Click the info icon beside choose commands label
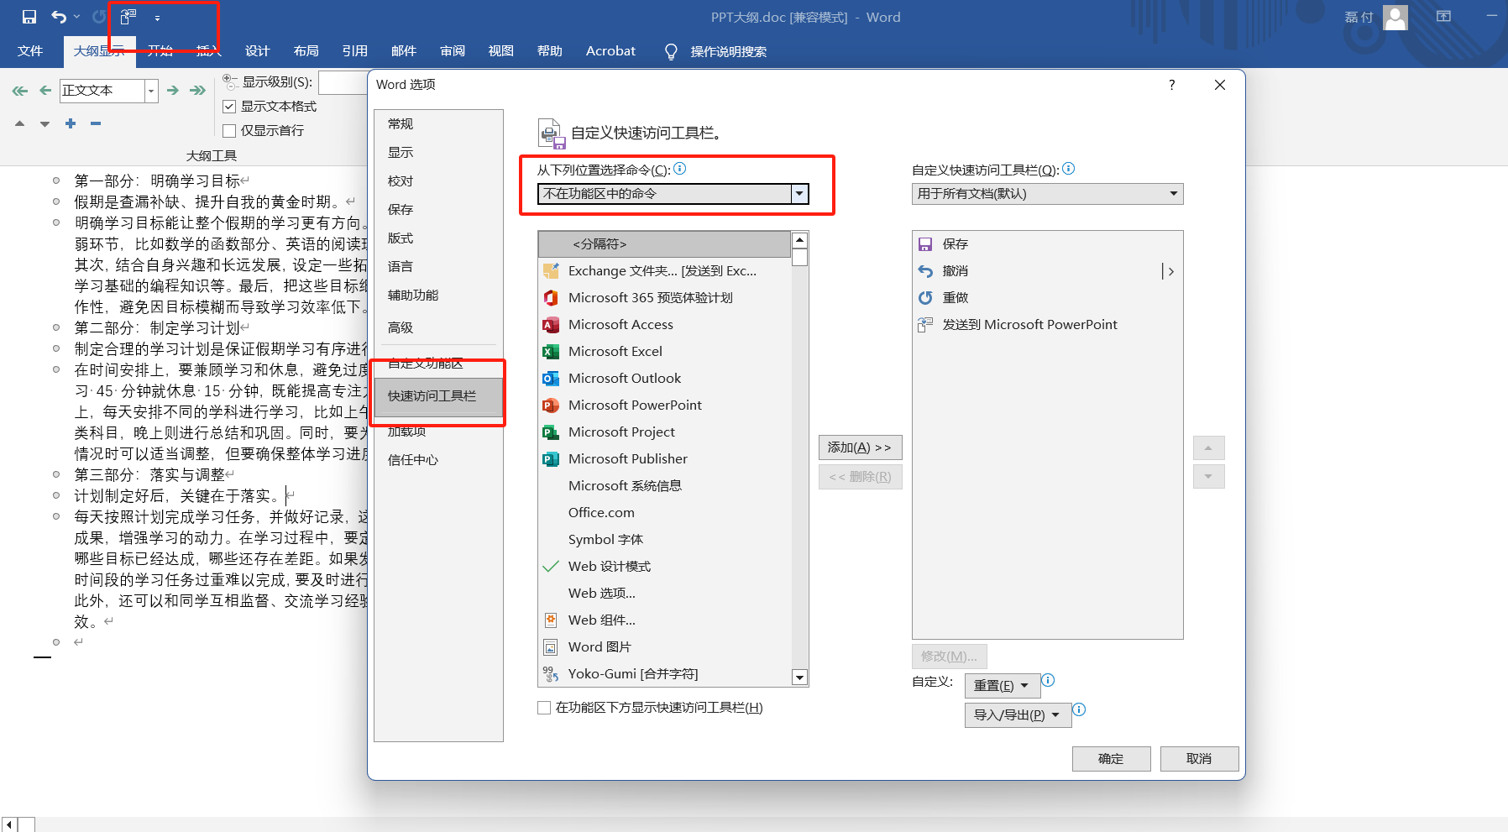This screenshot has height=832, width=1508. [x=680, y=169]
